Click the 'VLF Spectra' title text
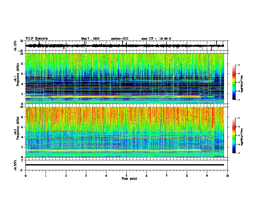Image resolution: width=256 pixels, height=197 pixels. tap(37, 39)
